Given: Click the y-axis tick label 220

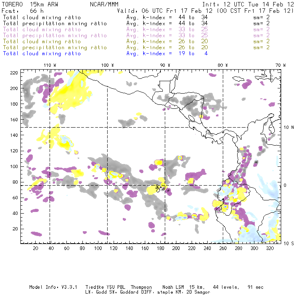Looking at the screenshot, I should [x=14, y=72].
